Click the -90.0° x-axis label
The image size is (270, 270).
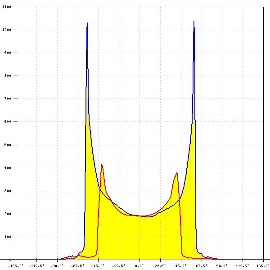(57, 266)
